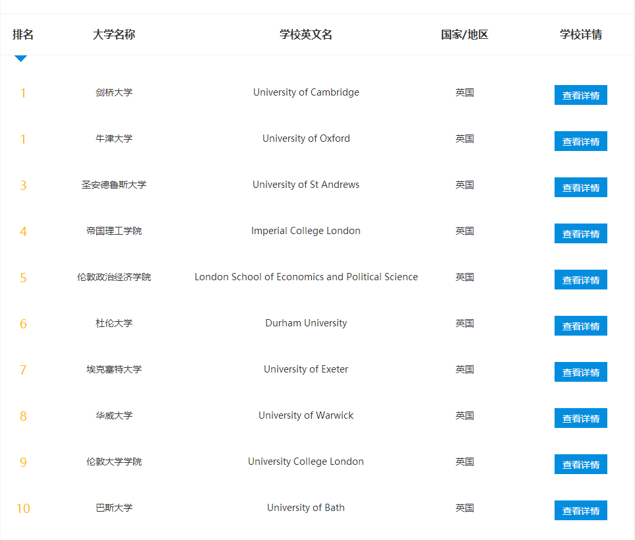Select the 大学名称 column header
The height and width of the screenshot is (540, 635).
click(114, 34)
